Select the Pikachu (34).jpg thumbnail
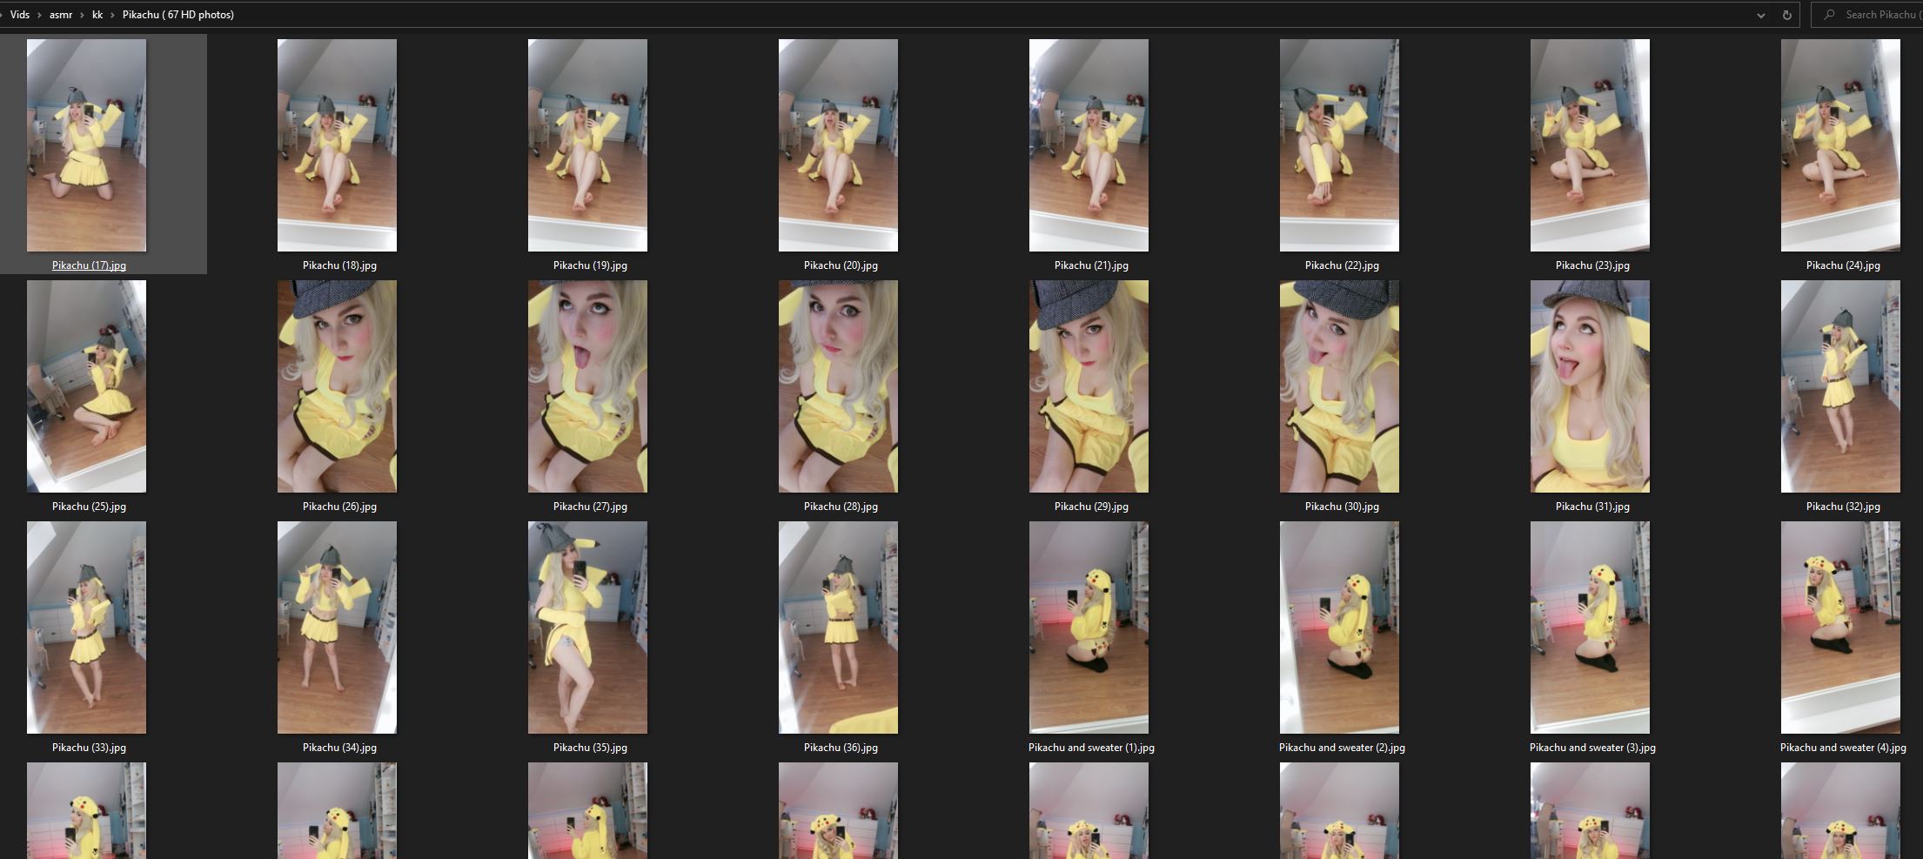 click(337, 627)
